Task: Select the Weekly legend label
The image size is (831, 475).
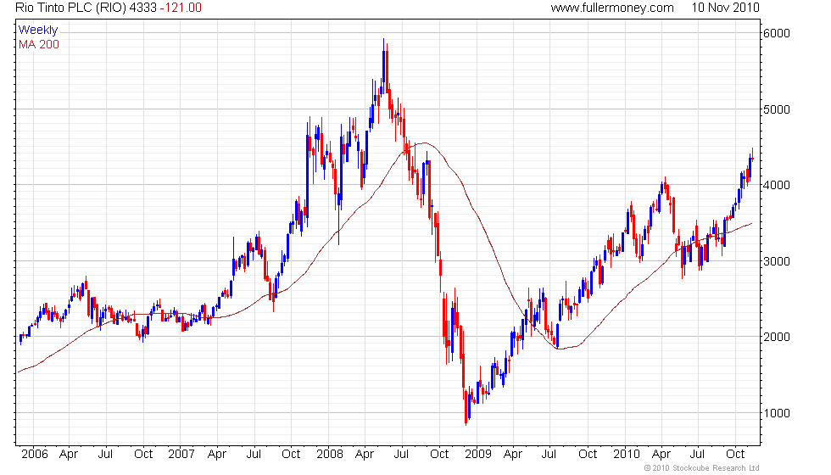Action: coord(38,31)
